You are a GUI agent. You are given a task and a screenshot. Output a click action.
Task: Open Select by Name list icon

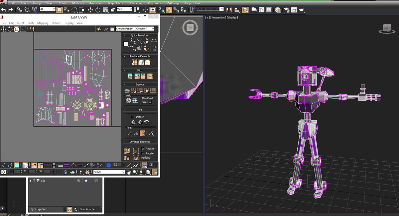[x=66, y=10]
